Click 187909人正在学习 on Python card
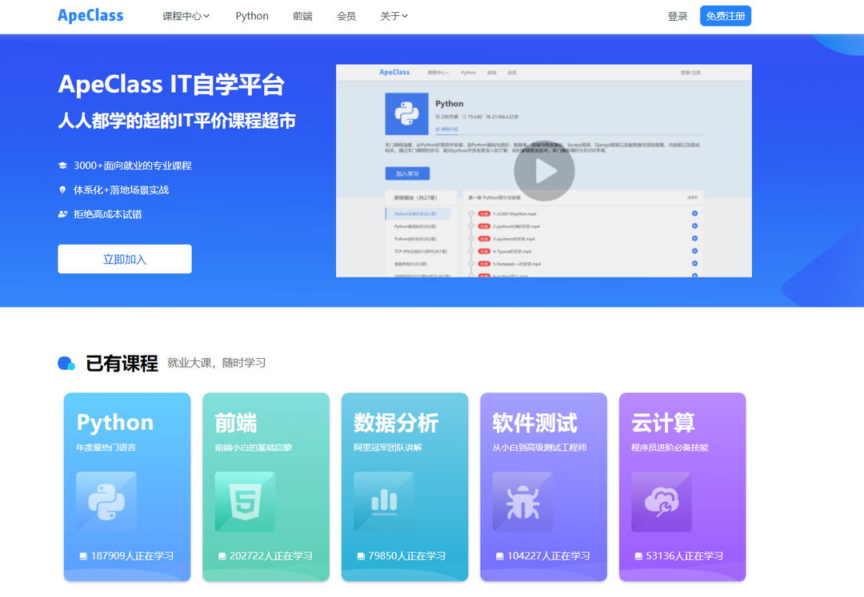 [132, 556]
